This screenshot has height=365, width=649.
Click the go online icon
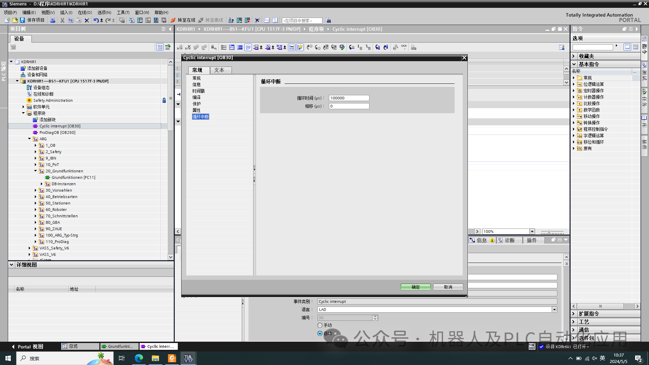pyautogui.click(x=173, y=20)
